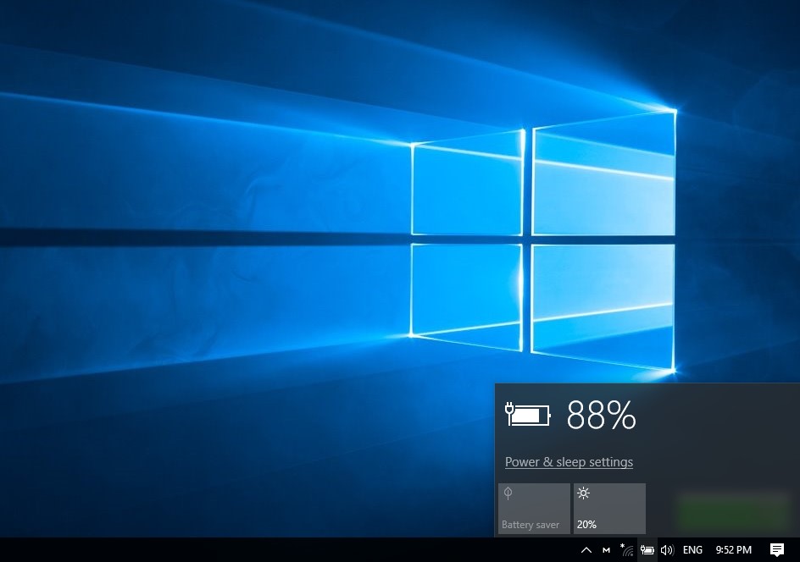The image size is (800, 562).
Task: Show hidden tray icons with the chevron
Action: [586, 550]
